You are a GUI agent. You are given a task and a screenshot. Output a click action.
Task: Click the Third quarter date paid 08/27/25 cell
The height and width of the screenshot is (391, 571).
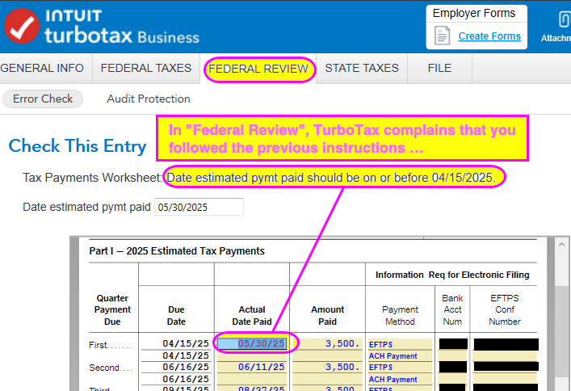click(x=252, y=388)
